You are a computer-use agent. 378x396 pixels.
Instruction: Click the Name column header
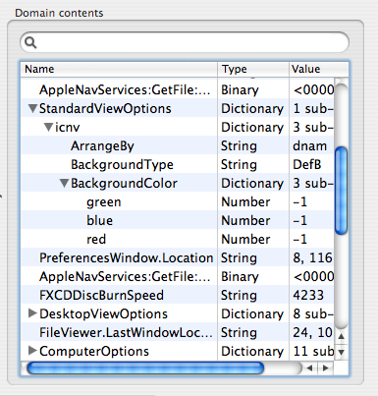119,69
